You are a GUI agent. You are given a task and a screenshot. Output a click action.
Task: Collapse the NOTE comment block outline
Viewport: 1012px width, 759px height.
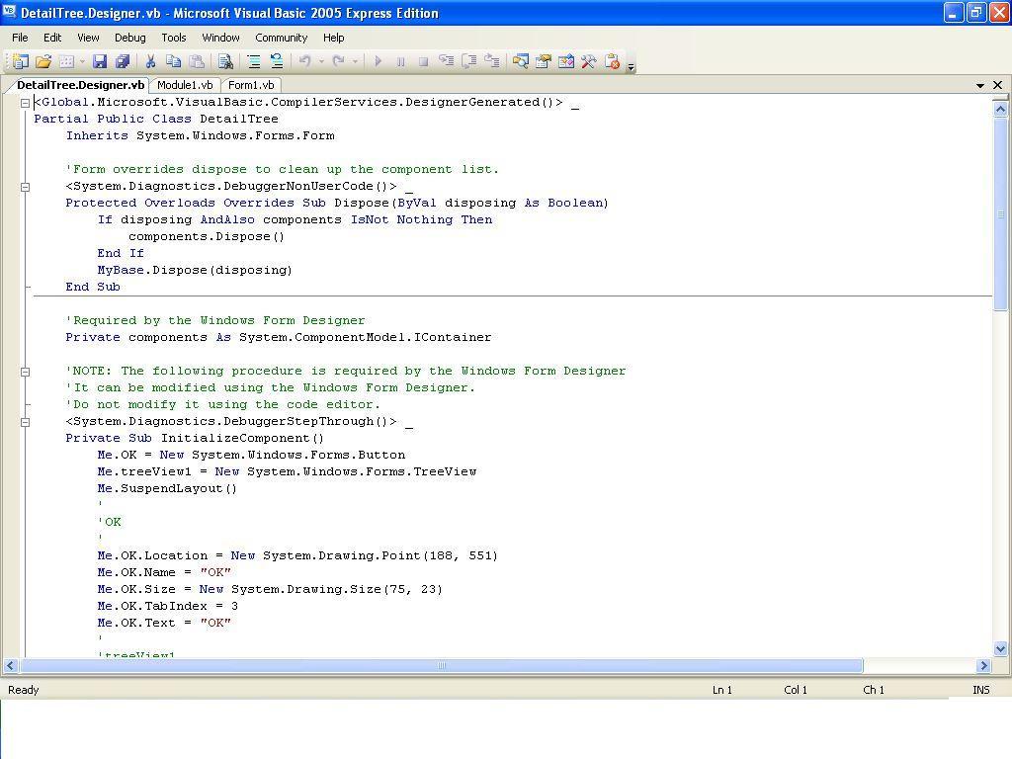25,372
